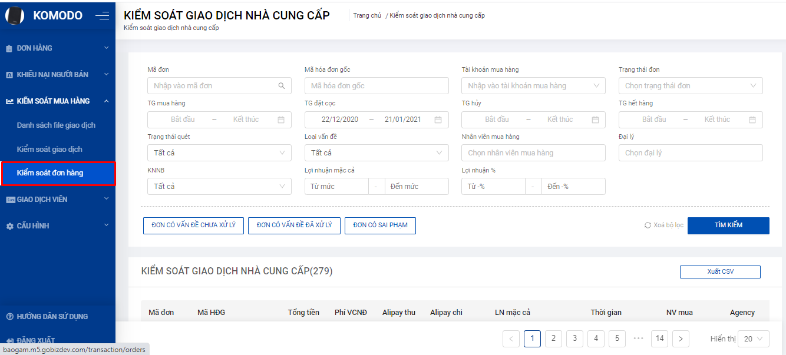
Task: Change the Hiển thị page size dropdown
Action: [753, 339]
